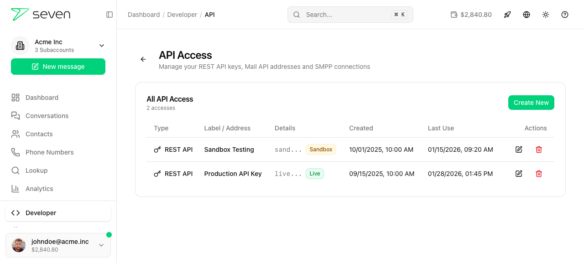Viewport: 584px width, 263px height.
Task: Select the Developer menu item
Action: click(x=58, y=213)
